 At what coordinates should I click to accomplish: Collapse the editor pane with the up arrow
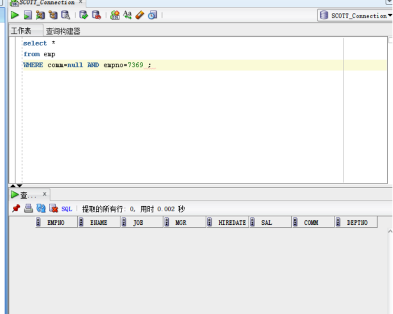(x=13, y=186)
